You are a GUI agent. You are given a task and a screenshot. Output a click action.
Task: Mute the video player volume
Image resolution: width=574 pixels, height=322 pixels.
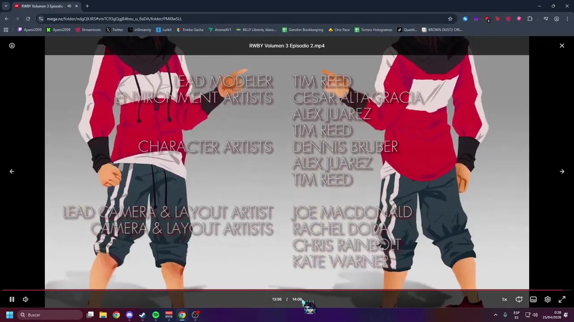[26, 300]
